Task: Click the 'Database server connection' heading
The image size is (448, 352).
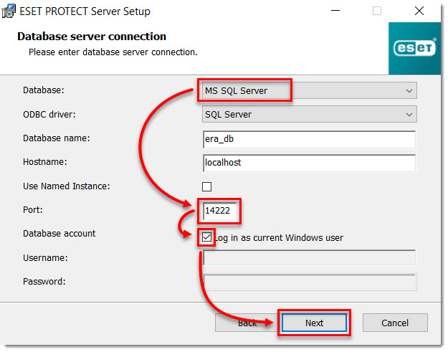Action: (x=92, y=37)
